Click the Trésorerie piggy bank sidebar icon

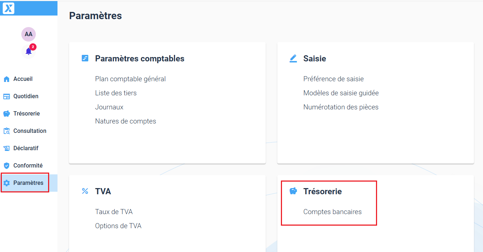[7, 114]
